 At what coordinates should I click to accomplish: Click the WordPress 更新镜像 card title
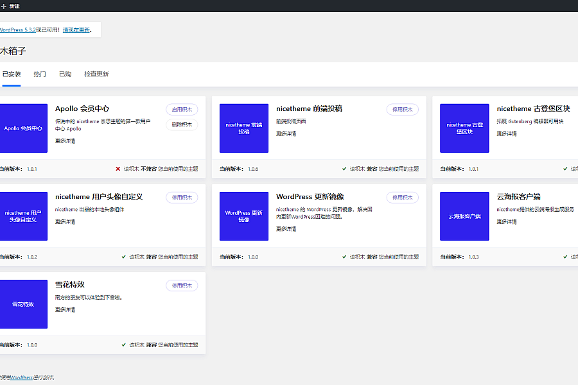pos(310,197)
